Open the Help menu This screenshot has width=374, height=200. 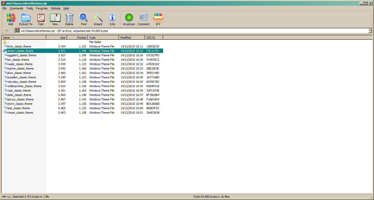tap(66, 8)
